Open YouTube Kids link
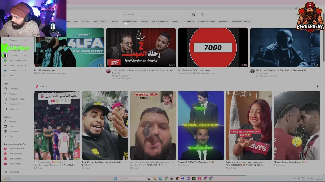325x182 pixels. tap(15, 164)
